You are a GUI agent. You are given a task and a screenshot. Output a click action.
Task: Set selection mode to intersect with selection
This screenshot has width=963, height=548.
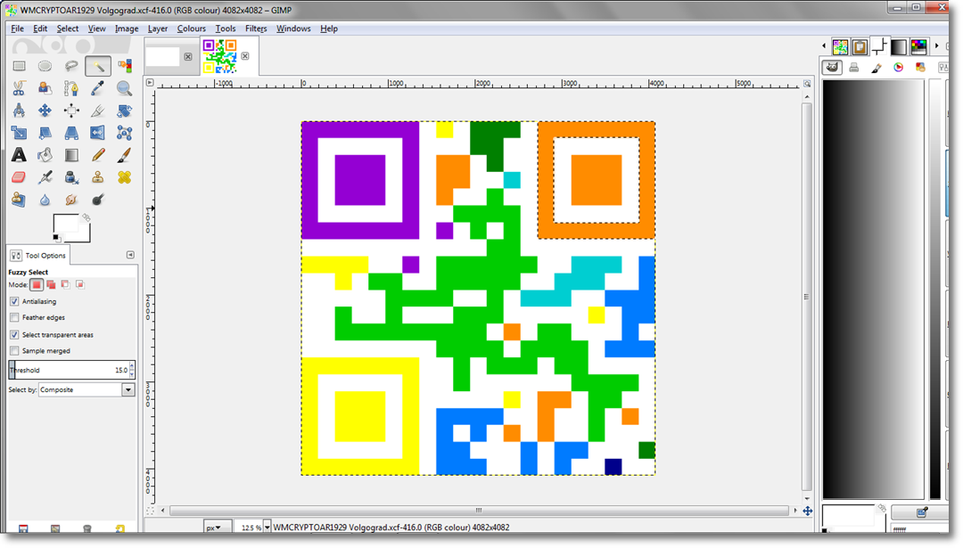pyautogui.click(x=80, y=285)
